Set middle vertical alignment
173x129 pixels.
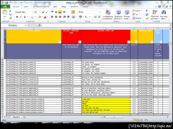click(56, 12)
